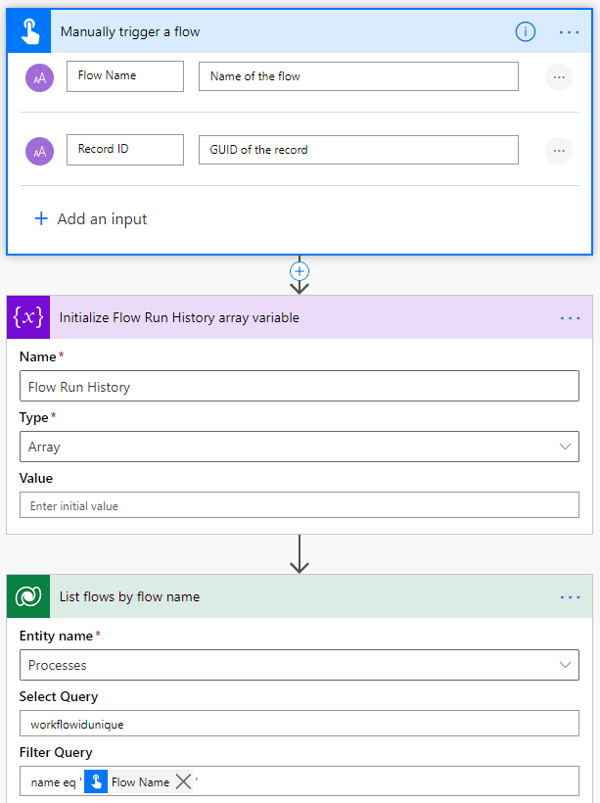Open options for the Record ID input
The width and height of the screenshot is (600, 803).
click(x=558, y=150)
